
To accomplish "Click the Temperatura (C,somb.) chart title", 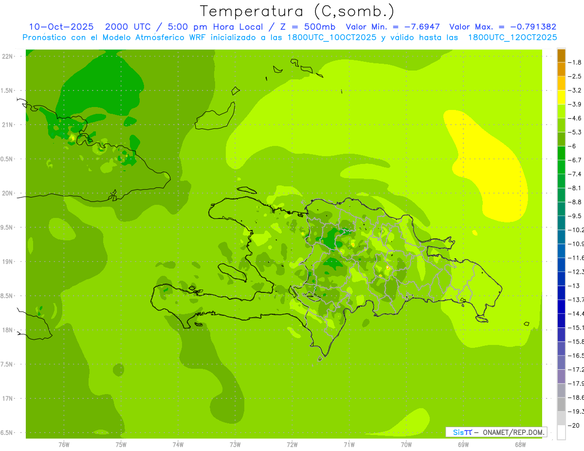I will (297, 11).
